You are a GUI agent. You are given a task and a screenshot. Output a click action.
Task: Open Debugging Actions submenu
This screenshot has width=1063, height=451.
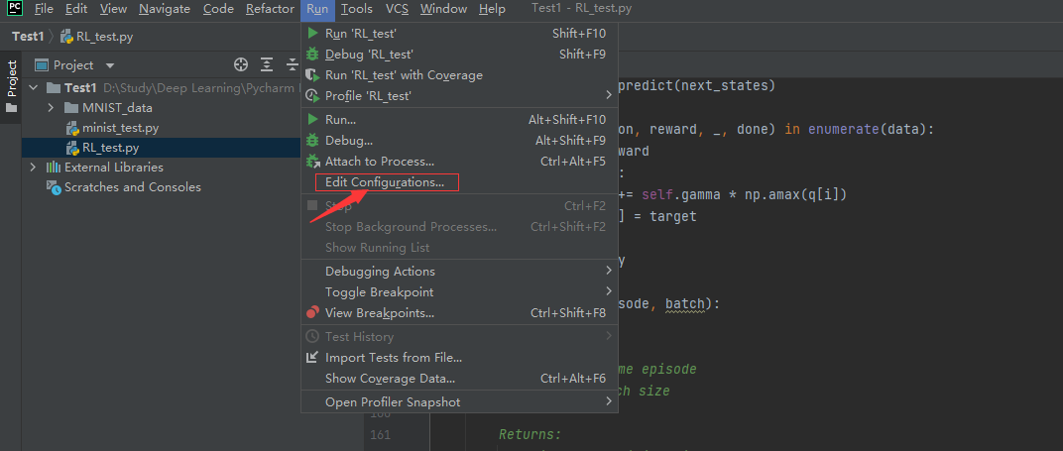(380, 272)
